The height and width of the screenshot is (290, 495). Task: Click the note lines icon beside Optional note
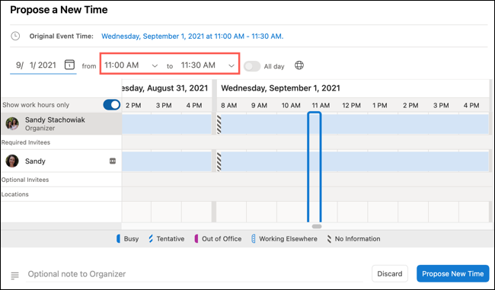(14, 276)
